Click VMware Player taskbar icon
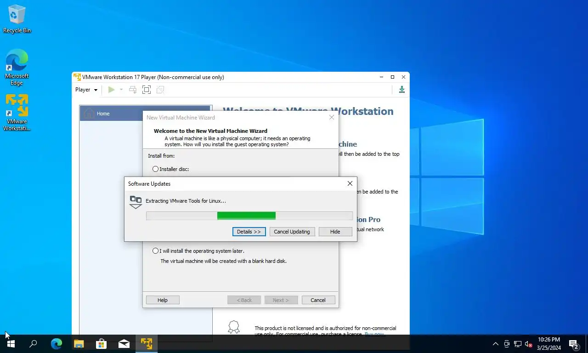Screen dimensions: 588x353 [147, 343]
